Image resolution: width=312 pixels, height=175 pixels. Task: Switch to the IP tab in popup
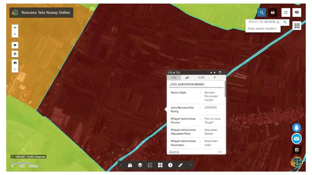click(x=215, y=77)
